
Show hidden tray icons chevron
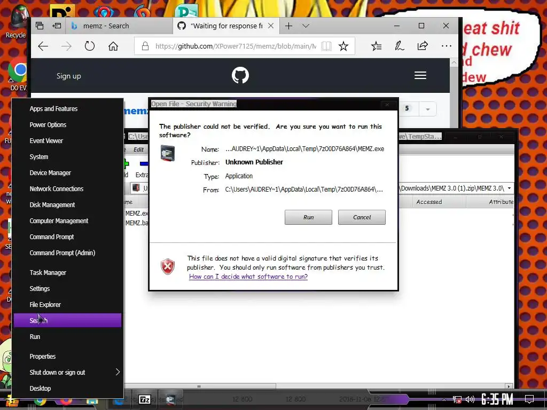pyautogui.click(x=444, y=399)
